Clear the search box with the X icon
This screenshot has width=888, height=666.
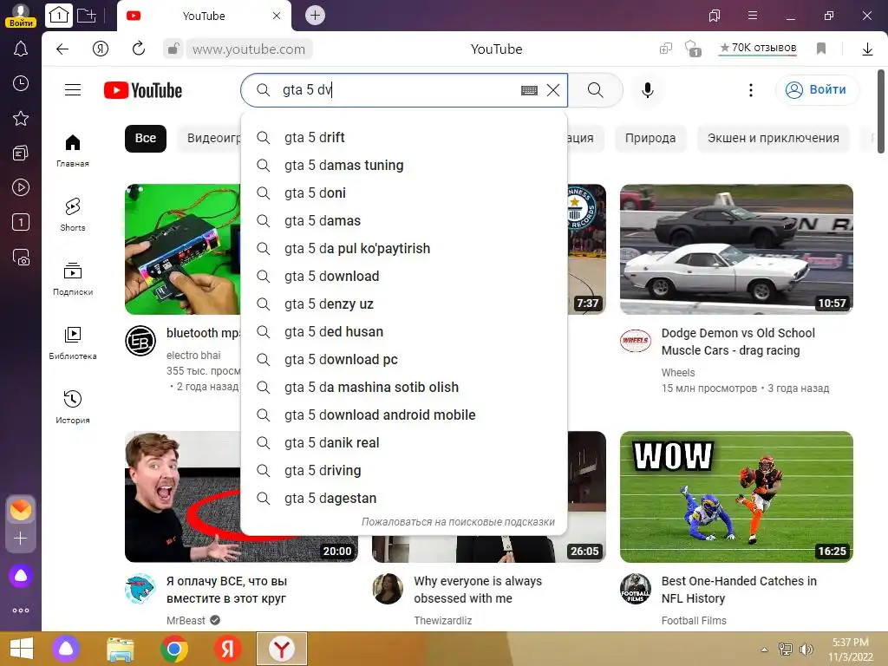coord(553,90)
